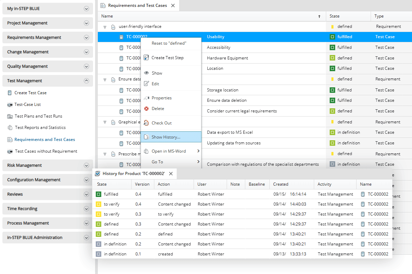Click fulfilled state box of Accessibility row

tap(332, 47)
